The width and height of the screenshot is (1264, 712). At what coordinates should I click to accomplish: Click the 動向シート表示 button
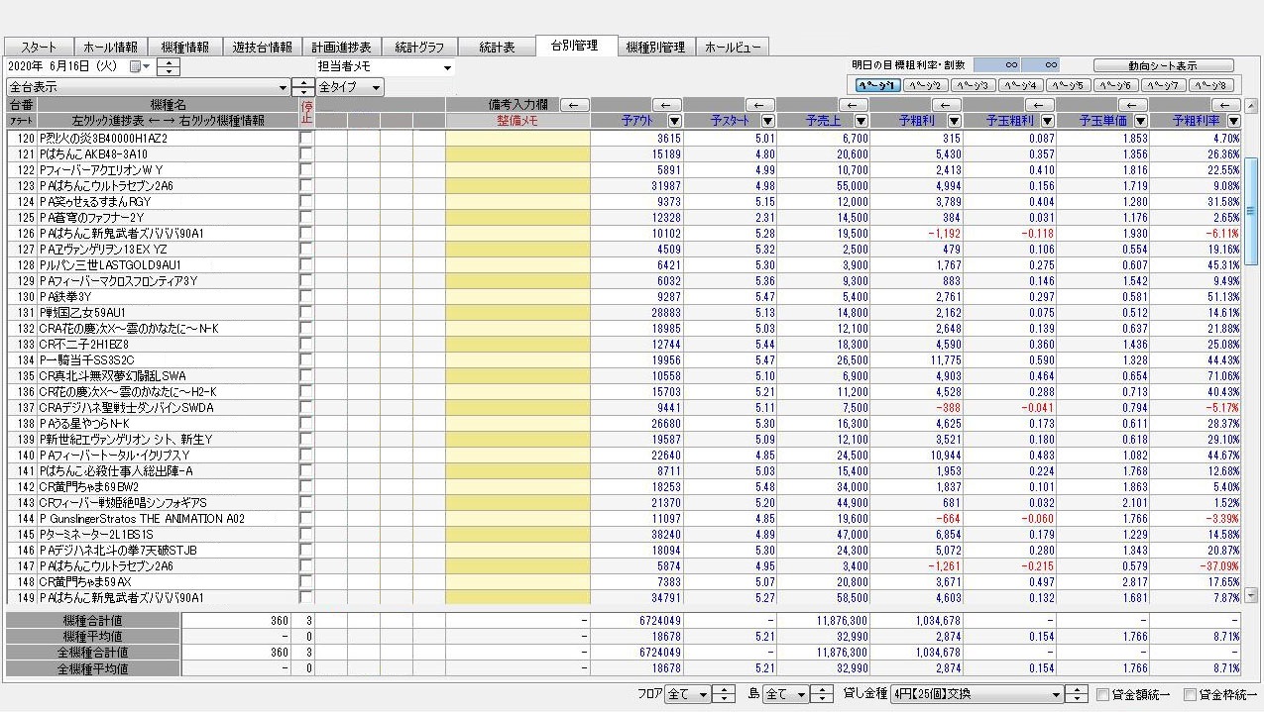point(1161,65)
